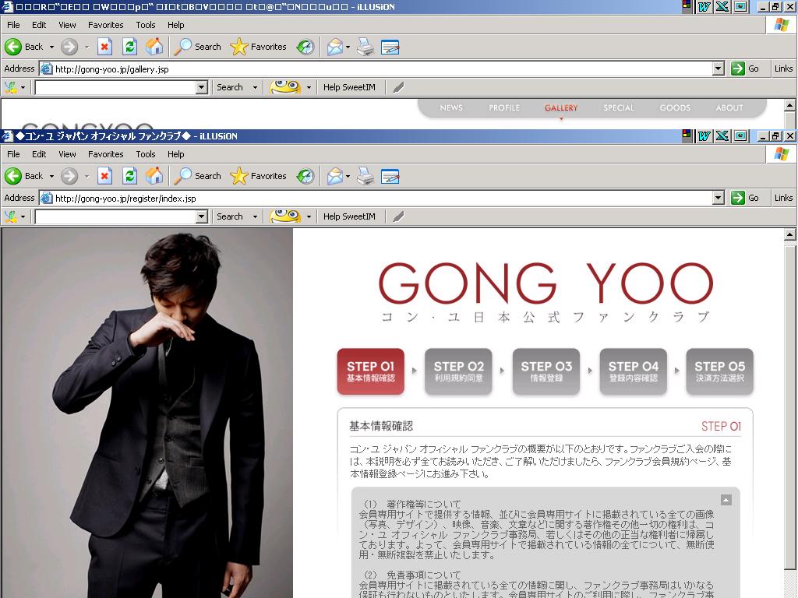Click Home icon in front register window
The width and height of the screenshot is (798, 598).
coord(154,176)
